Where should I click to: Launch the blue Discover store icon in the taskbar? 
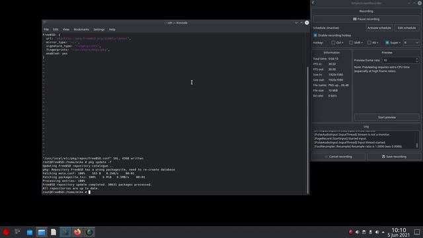click(30, 232)
